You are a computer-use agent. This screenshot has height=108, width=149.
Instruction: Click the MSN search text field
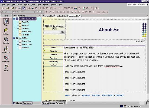coord(52,32)
